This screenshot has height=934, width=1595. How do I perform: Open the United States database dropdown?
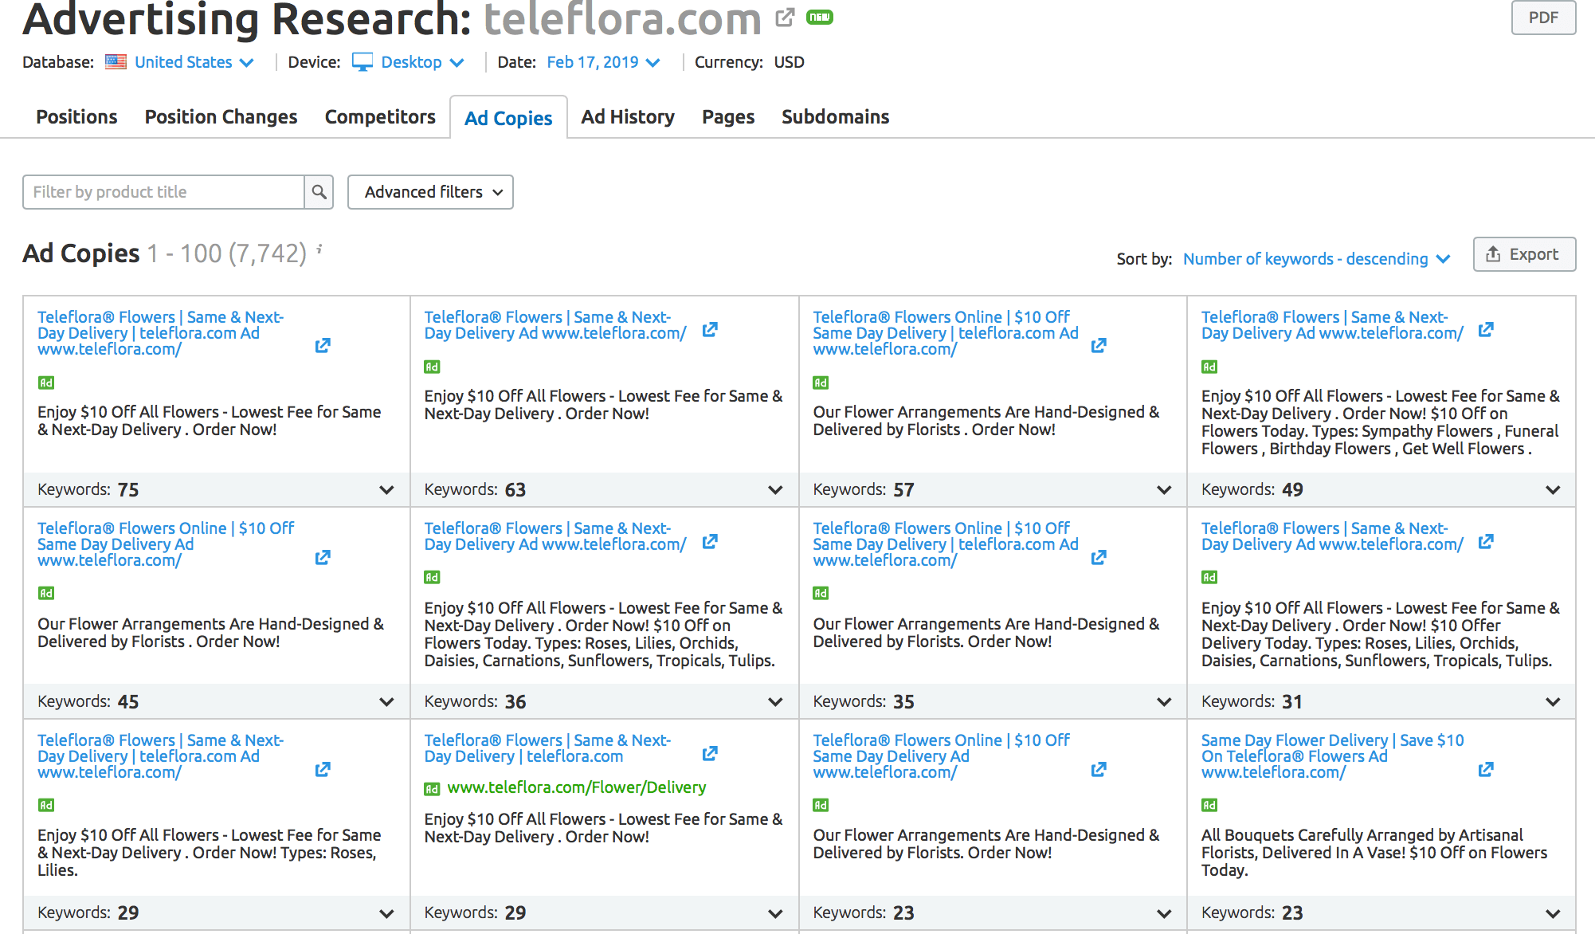194,62
